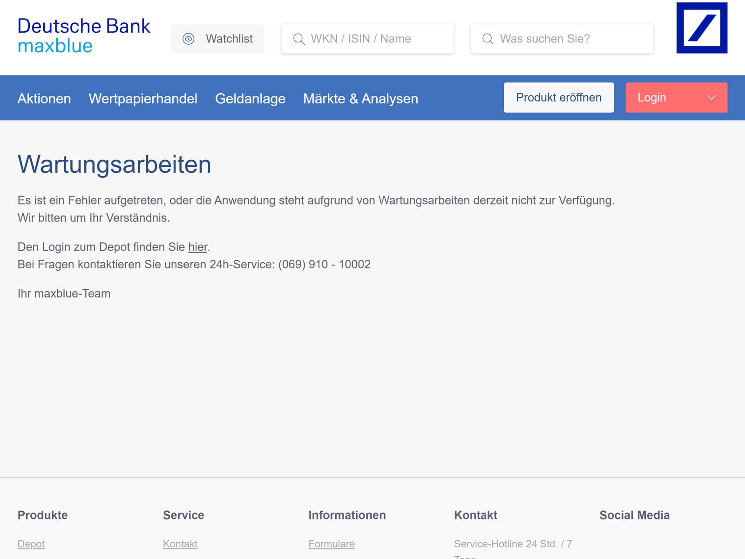Open the Geldanlage menu
Image resolution: width=745 pixels, height=559 pixels.
click(250, 98)
